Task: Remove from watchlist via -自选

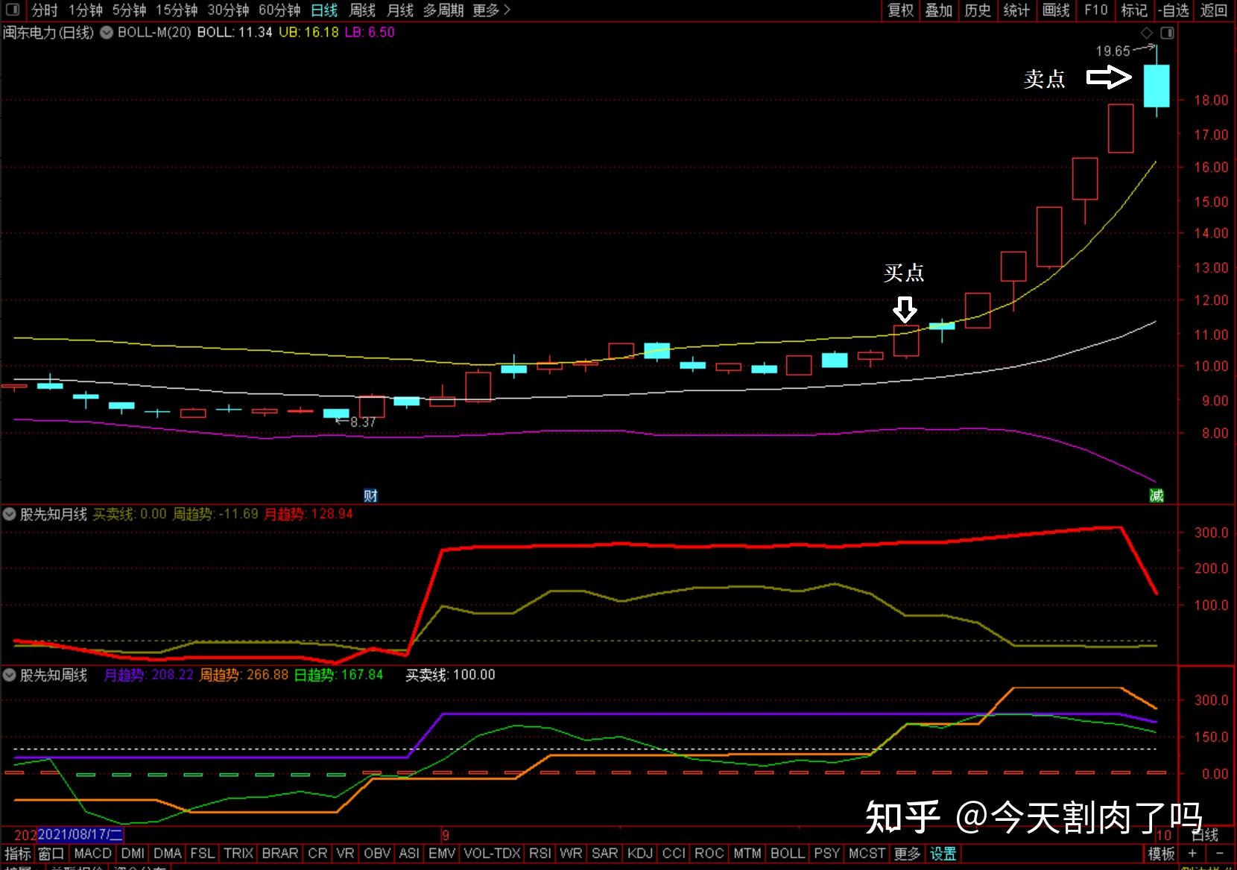Action: click(1174, 10)
